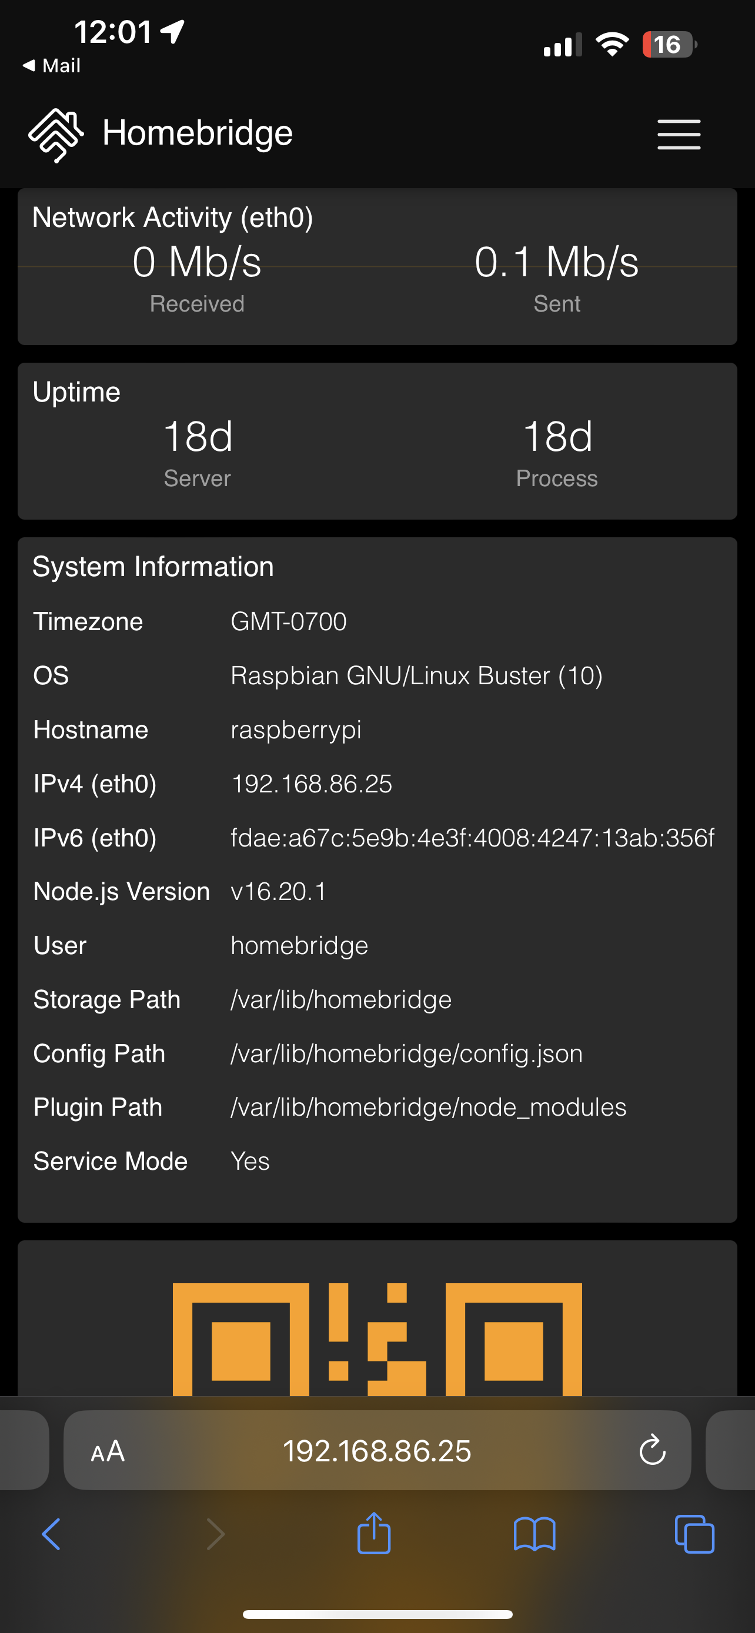
Task: Tap the Service Mode Yes value
Action: [x=250, y=1162]
